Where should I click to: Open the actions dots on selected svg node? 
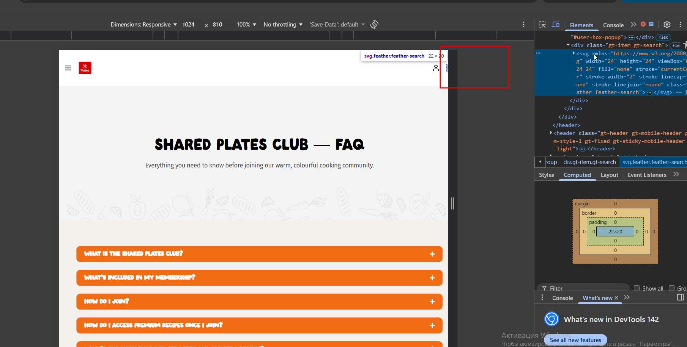tap(538, 53)
